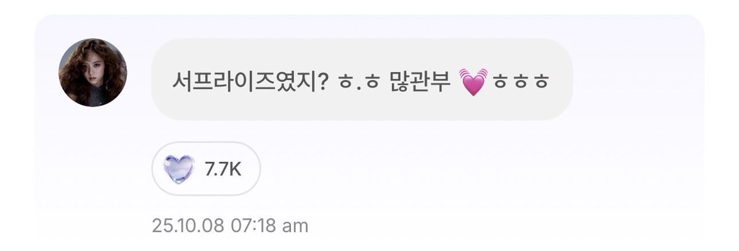This screenshot has width=739, height=251.
Task: Click the 많관부 text in the bubble
Action: pyautogui.click(x=418, y=82)
